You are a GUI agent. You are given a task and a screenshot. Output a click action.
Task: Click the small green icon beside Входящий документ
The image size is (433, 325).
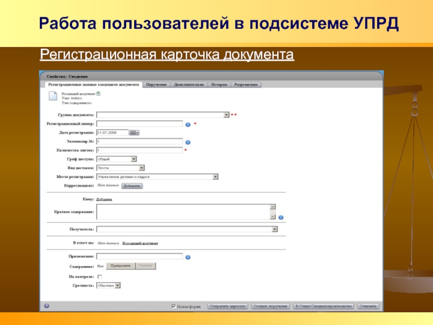tap(99, 94)
